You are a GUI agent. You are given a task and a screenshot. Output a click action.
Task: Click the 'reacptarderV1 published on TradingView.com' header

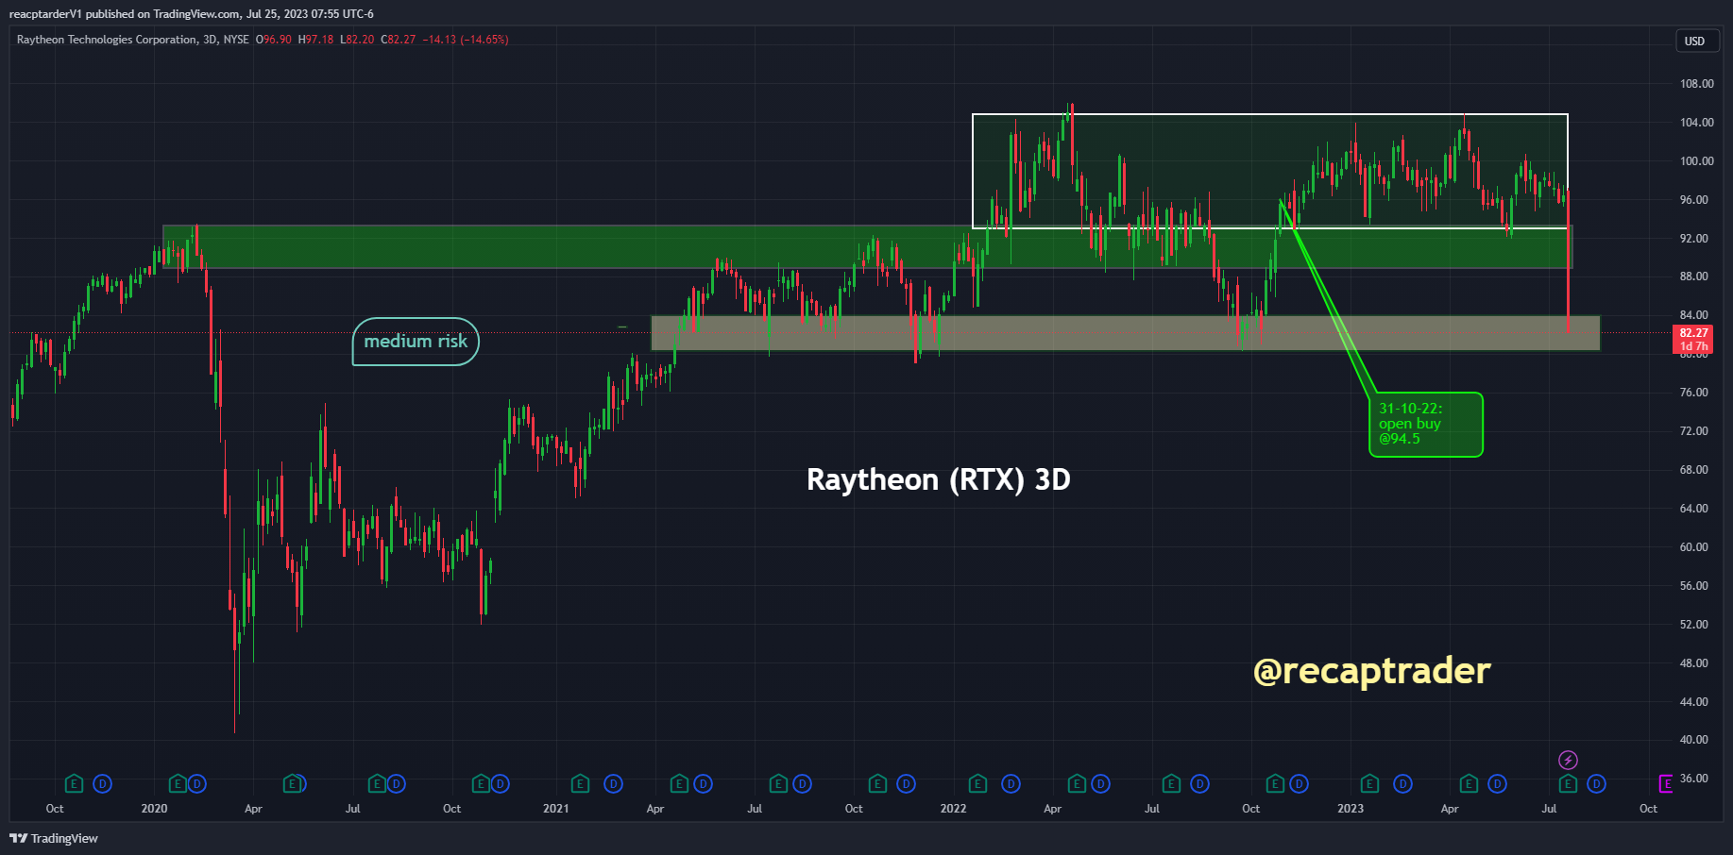(x=192, y=14)
